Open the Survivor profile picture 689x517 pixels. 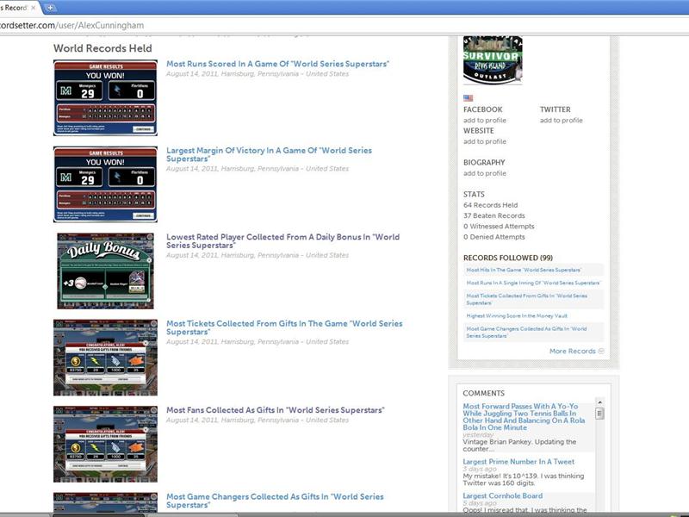coord(493,59)
